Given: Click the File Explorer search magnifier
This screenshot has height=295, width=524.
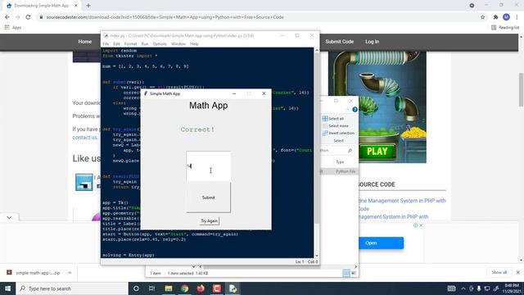Looking at the screenshot, I should [350, 151].
